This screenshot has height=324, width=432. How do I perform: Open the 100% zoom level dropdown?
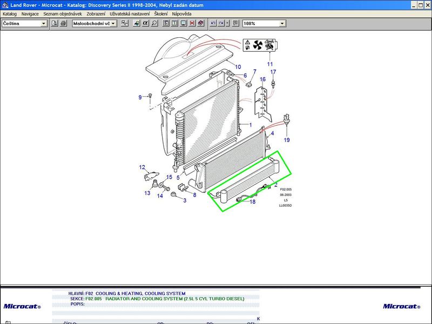[282, 24]
